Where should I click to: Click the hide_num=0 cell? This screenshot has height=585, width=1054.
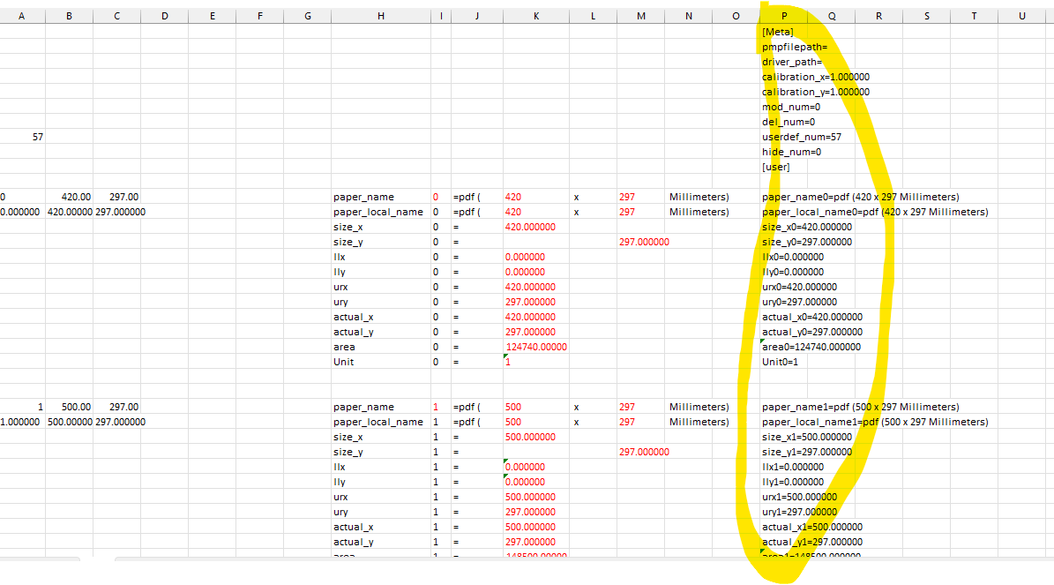[x=791, y=152]
